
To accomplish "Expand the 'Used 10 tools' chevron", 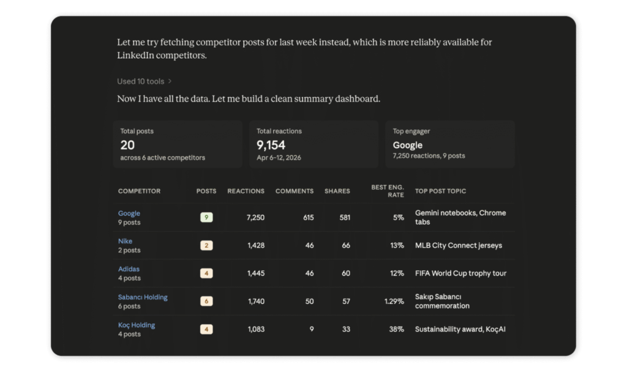I will (x=170, y=81).
